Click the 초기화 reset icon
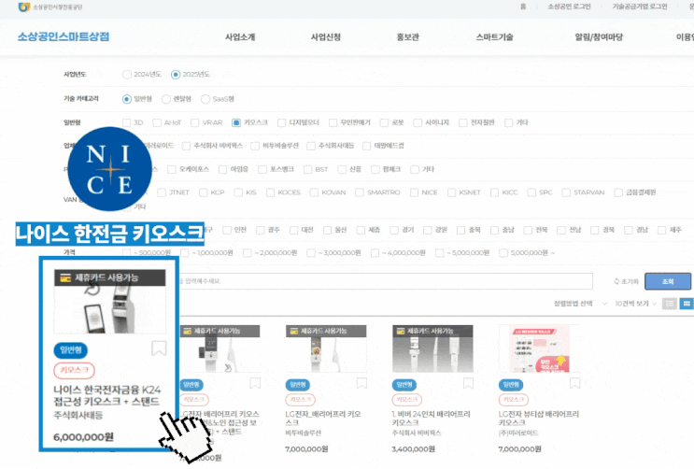694x469 pixels. (616, 281)
